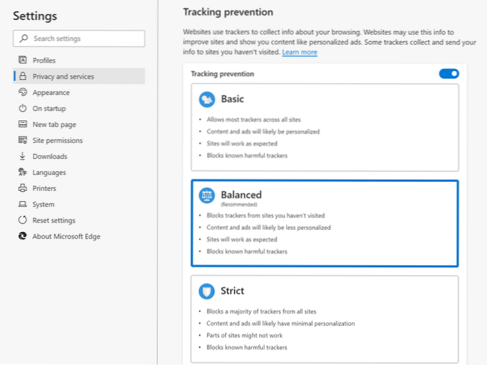The height and width of the screenshot is (365, 487).
Task: Click the Search settings input field
Action: 79,38
